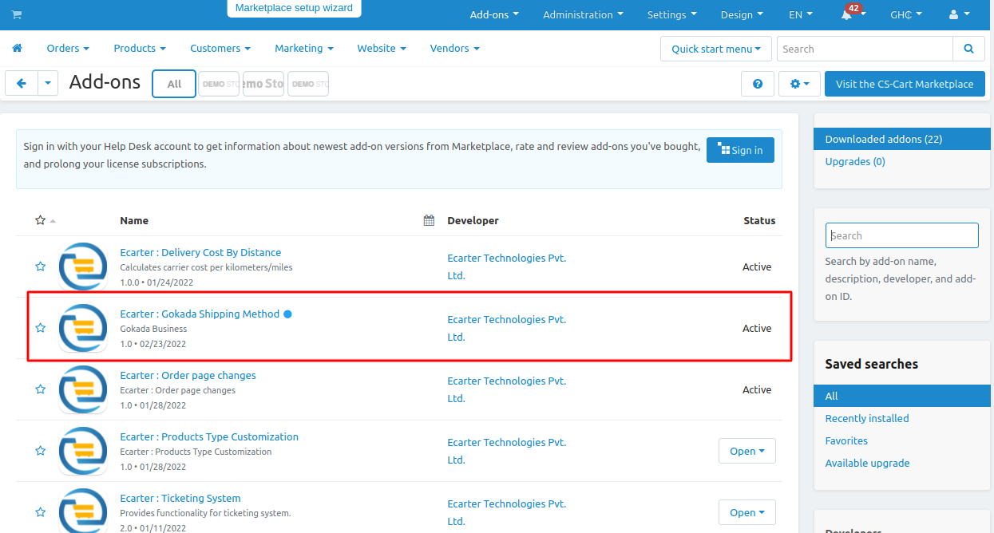Open the Design menu
This screenshot has width=994, height=533.
tap(741, 14)
